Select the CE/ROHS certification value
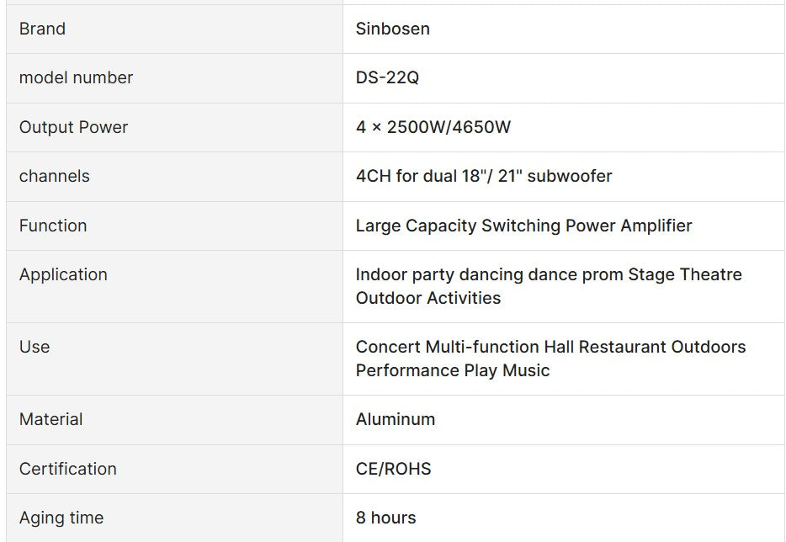The height and width of the screenshot is (542, 786). coord(393,469)
